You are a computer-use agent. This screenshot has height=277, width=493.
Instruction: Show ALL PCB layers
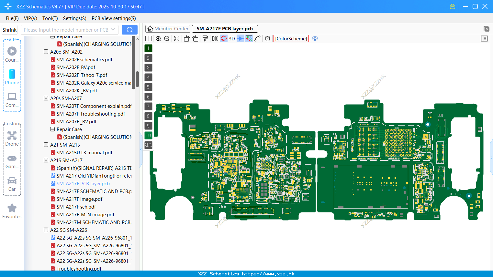coord(148,145)
